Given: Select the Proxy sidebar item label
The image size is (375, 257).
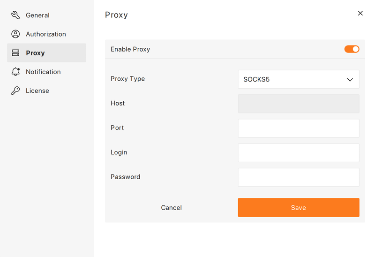Looking at the screenshot, I should pyautogui.click(x=36, y=53).
